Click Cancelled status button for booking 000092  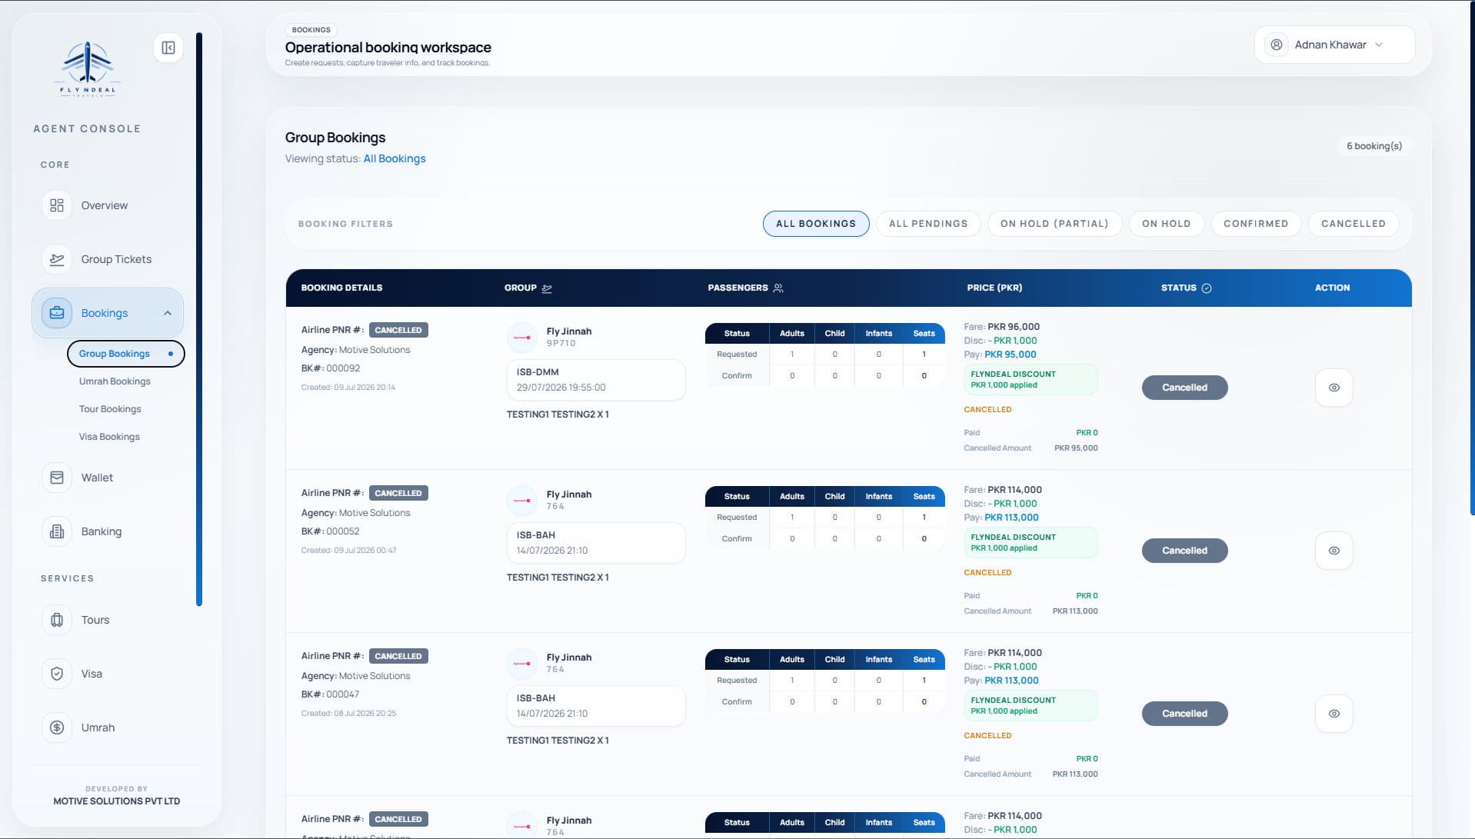[1184, 388]
